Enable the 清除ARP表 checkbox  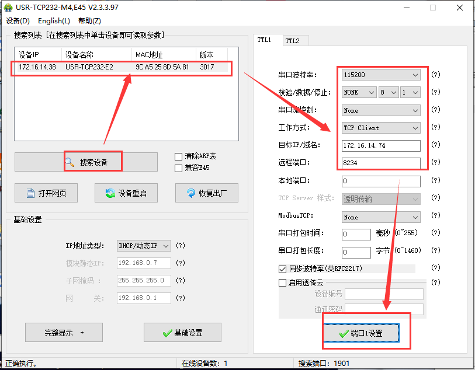pyautogui.click(x=179, y=156)
